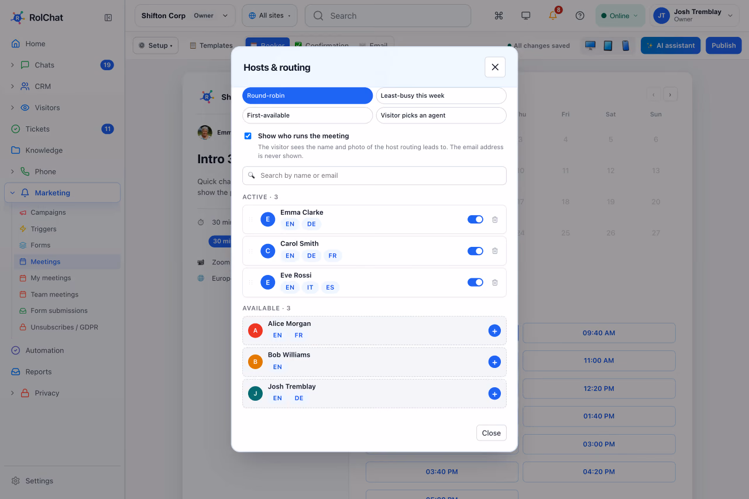The image size is (749, 499).
Task: Open Setup dropdown in toolbar
Action: coord(156,46)
